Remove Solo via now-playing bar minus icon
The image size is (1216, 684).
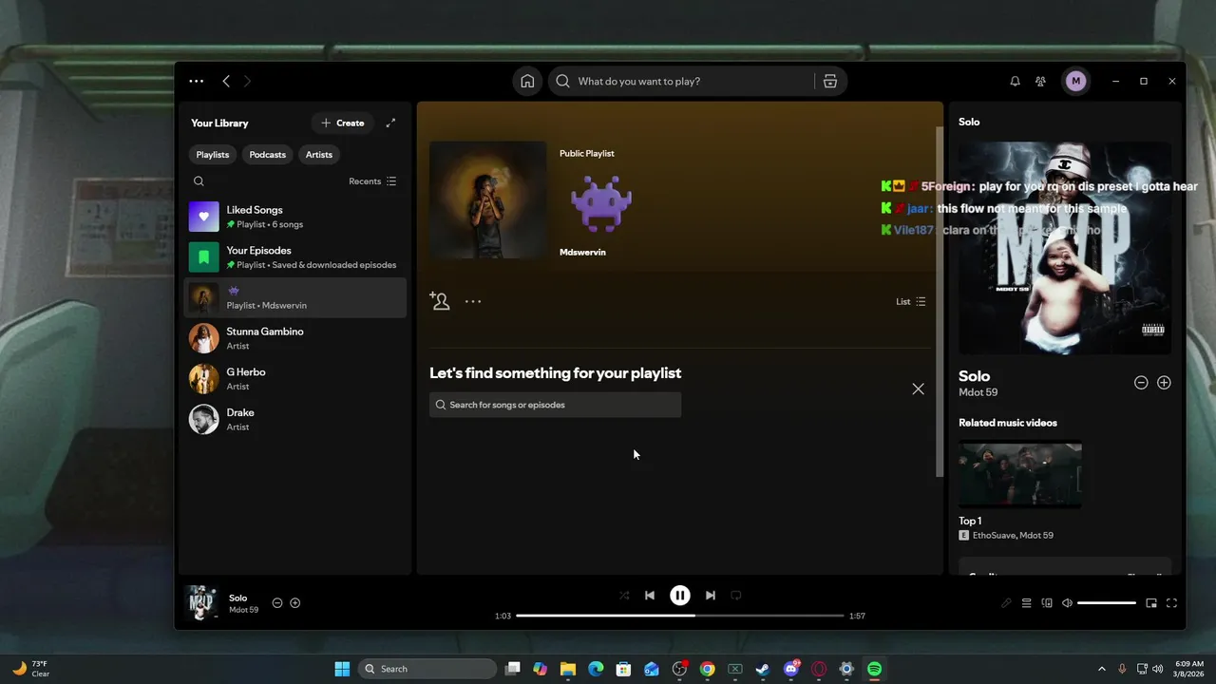[277, 603]
